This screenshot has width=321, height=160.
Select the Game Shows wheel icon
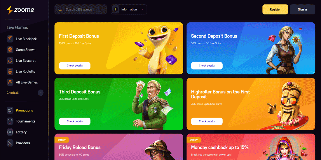pos(10,49)
